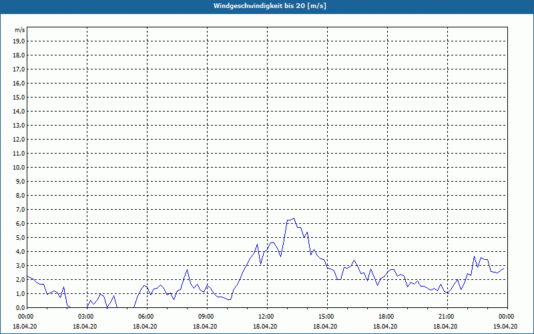Select the '13,0' y-axis tick label
This screenshot has height=334, width=534.
(19, 125)
